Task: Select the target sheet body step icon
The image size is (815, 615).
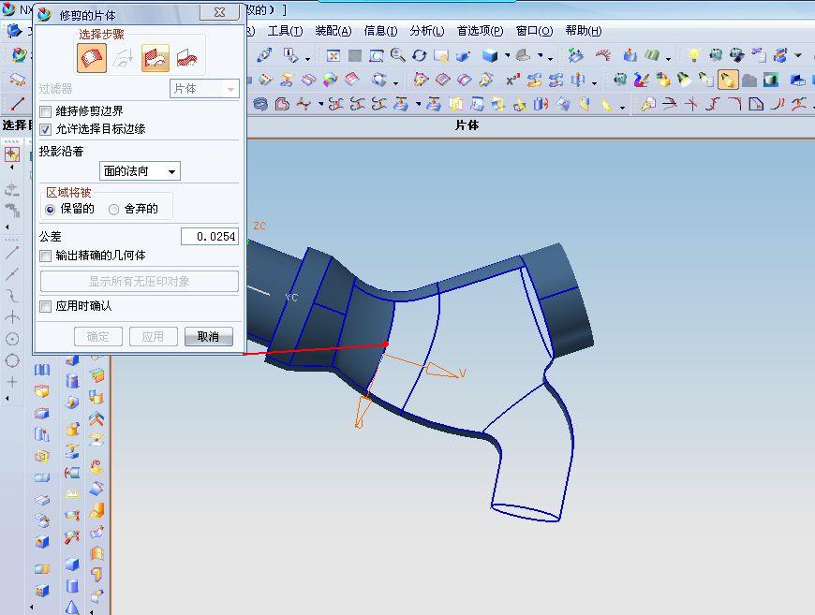Action: coord(92,58)
